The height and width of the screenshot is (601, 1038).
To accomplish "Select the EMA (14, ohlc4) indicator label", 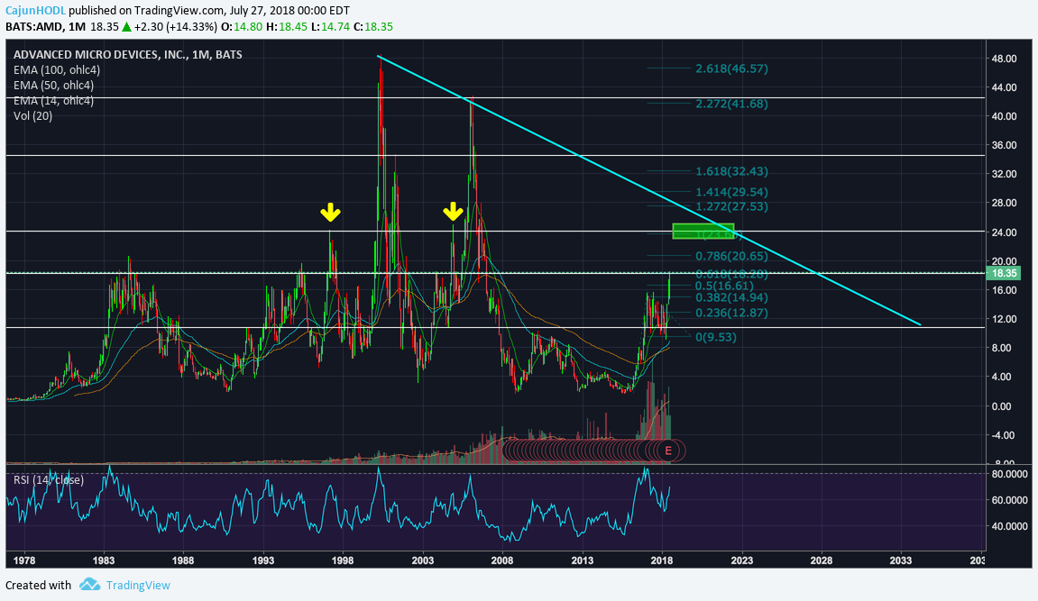I will (53, 101).
